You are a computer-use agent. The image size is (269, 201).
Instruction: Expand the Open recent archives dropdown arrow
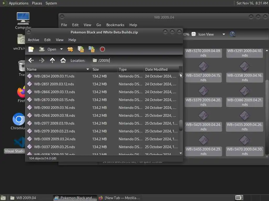(x=61, y=49)
